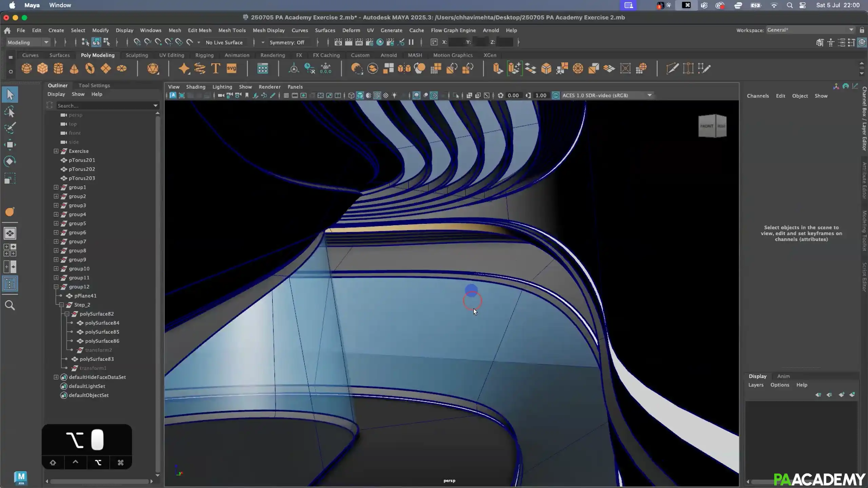Create polygon type with the Type tool icon

pos(215,69)
